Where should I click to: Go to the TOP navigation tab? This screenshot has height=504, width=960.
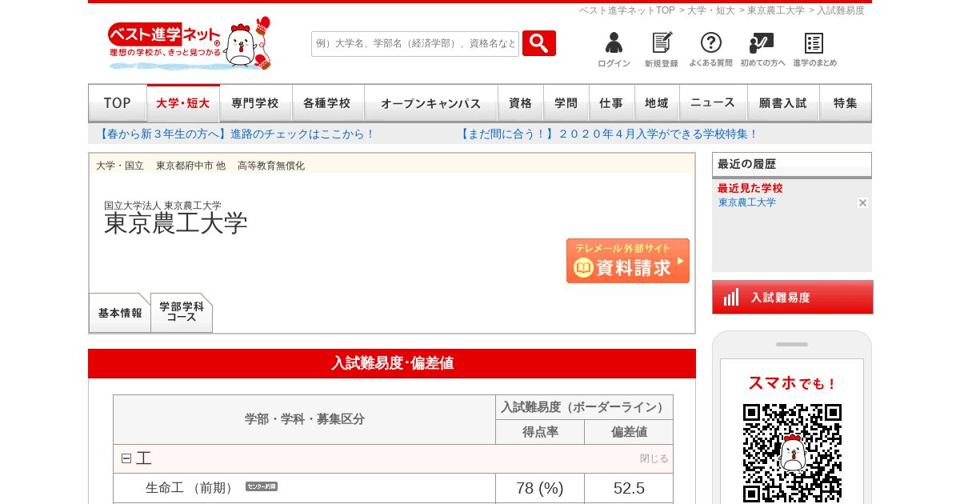pyautogui.click(x=118, y=103)
